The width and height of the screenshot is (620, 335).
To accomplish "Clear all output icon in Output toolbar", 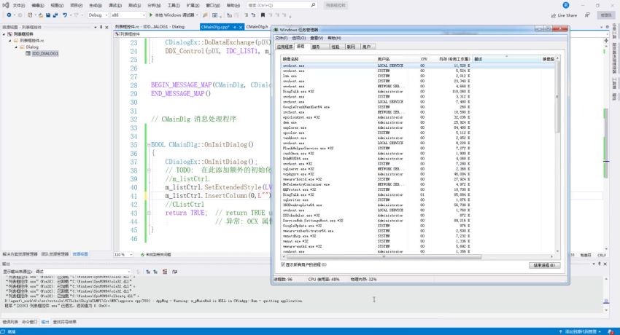I will (165, 272).
